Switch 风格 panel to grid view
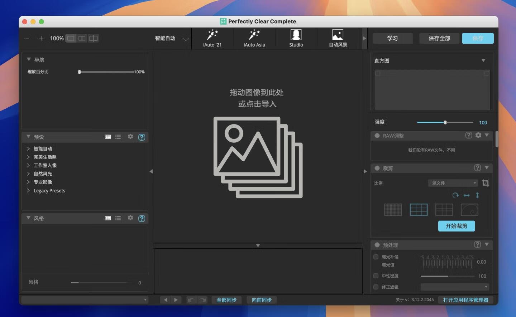Screen dimensions: 516x317 (x=108, y=218)
